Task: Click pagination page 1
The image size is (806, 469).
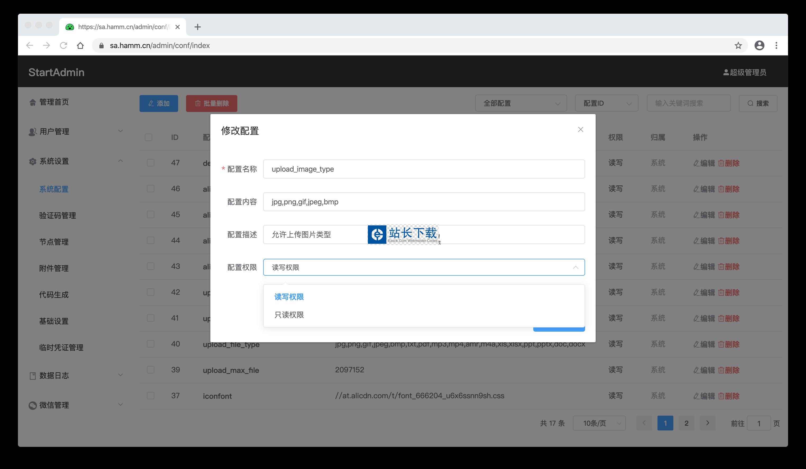Action: tap(665, 423)
